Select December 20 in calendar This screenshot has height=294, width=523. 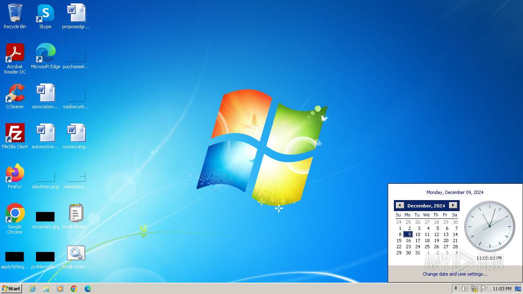pos(446,241)
